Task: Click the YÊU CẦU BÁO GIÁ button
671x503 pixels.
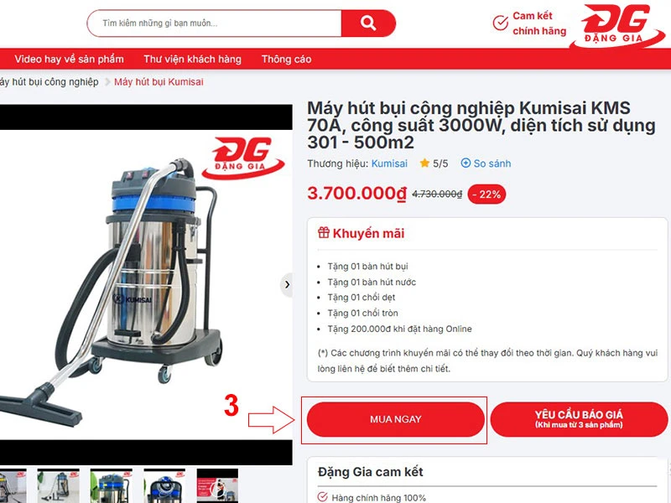Action: [x=579, y=420]
